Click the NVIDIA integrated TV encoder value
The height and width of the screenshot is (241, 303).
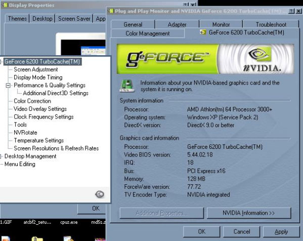(x=208, y=194)
